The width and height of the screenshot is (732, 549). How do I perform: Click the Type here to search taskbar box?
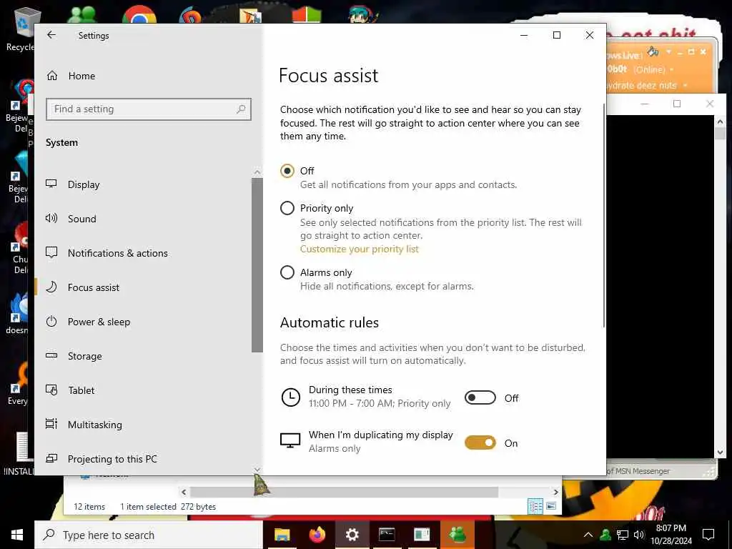149,535
